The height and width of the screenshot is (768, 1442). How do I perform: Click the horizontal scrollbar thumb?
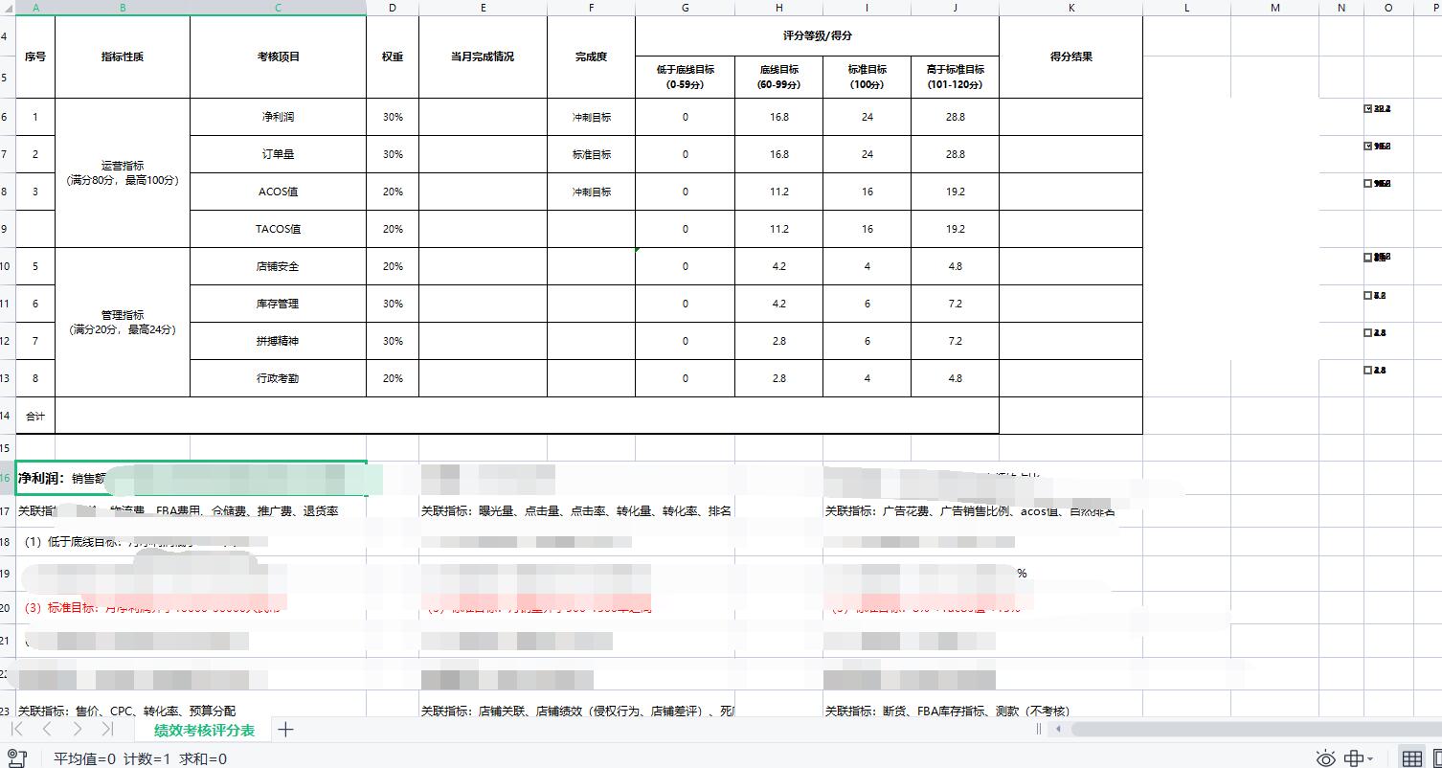(x=1254, y=729)
